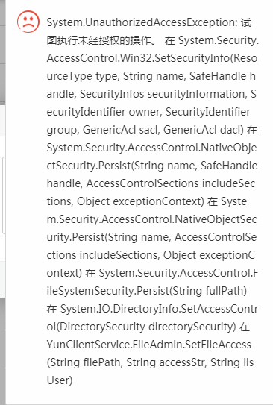This screenshot has height=405, width=273.
Task: Click the System.UnauthorizedAccessException heading text
Action: (x=142, y=22)
